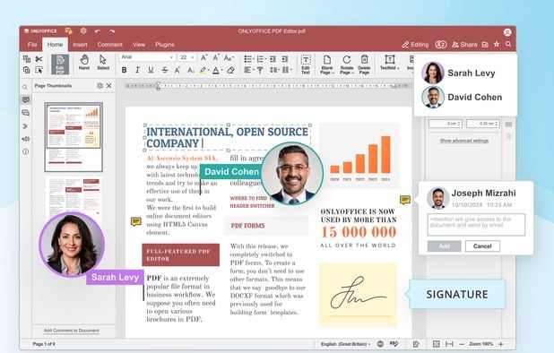The width and height of the screenshot is (554, 353).
Task: Open document language English (Great Britain) dropdown
Action: pyautogui.click(x=345, y=344)
